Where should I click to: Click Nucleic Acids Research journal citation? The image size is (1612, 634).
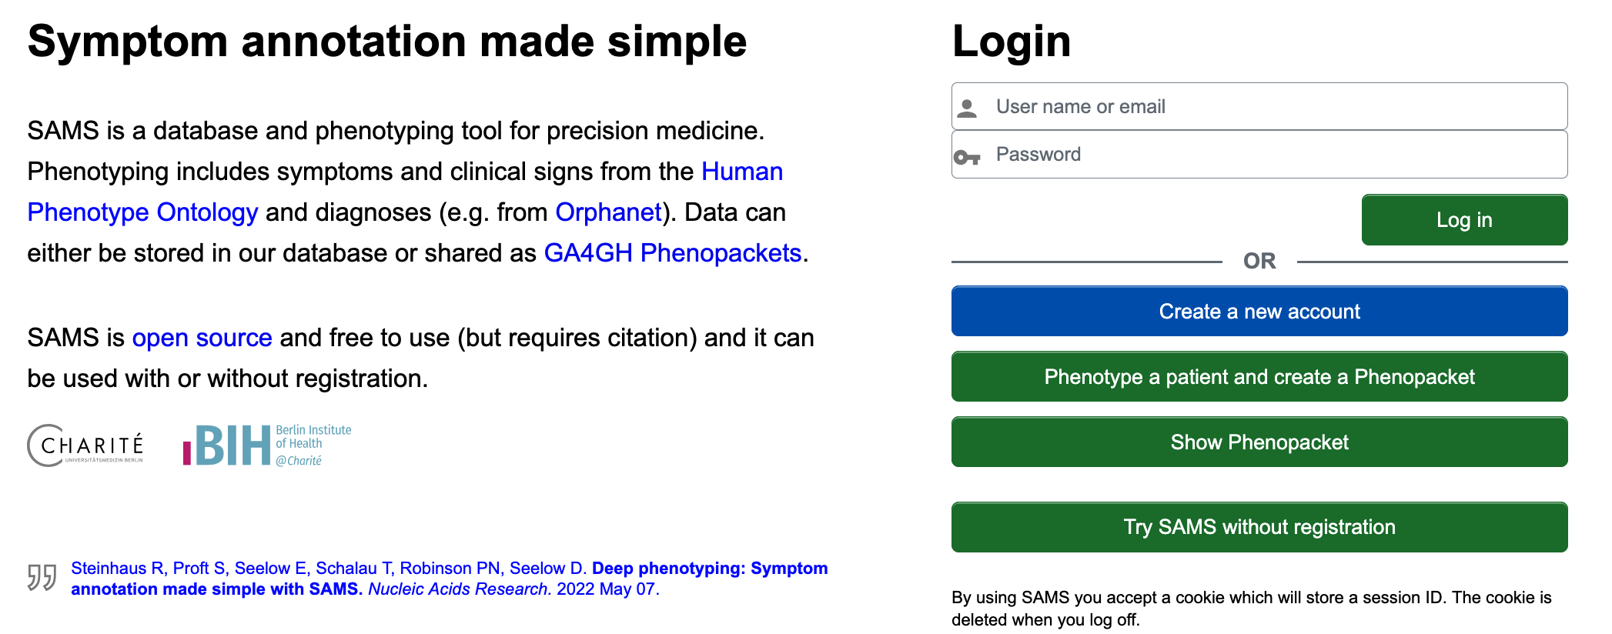[x=459, y=589]
